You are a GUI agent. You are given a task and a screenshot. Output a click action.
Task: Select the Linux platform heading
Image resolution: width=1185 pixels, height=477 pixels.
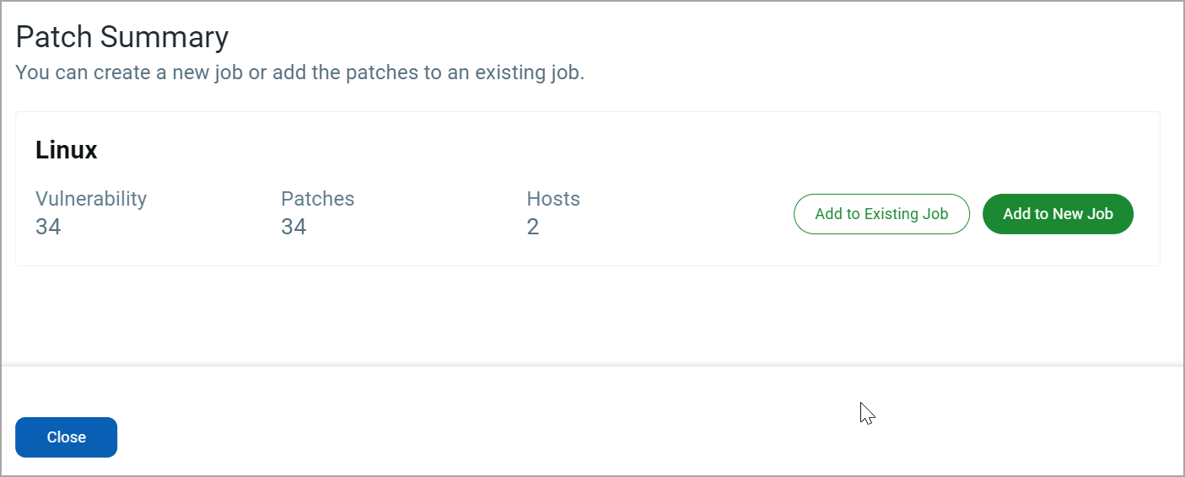click(67, 151)
